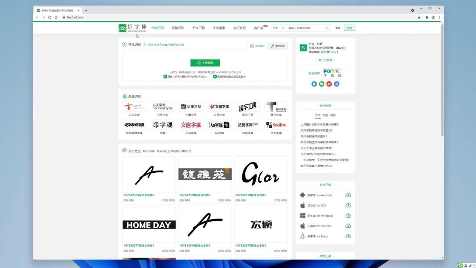The height and width of the screenshot is (268, 476).
Task: Click the search magnifier icon
Action: point(327,28)
